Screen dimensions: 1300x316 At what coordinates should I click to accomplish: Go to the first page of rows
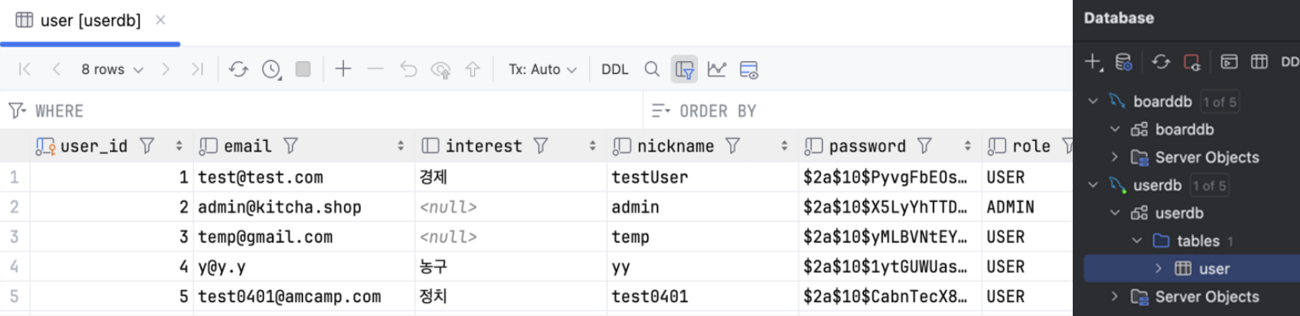click(x=24, y=69)
